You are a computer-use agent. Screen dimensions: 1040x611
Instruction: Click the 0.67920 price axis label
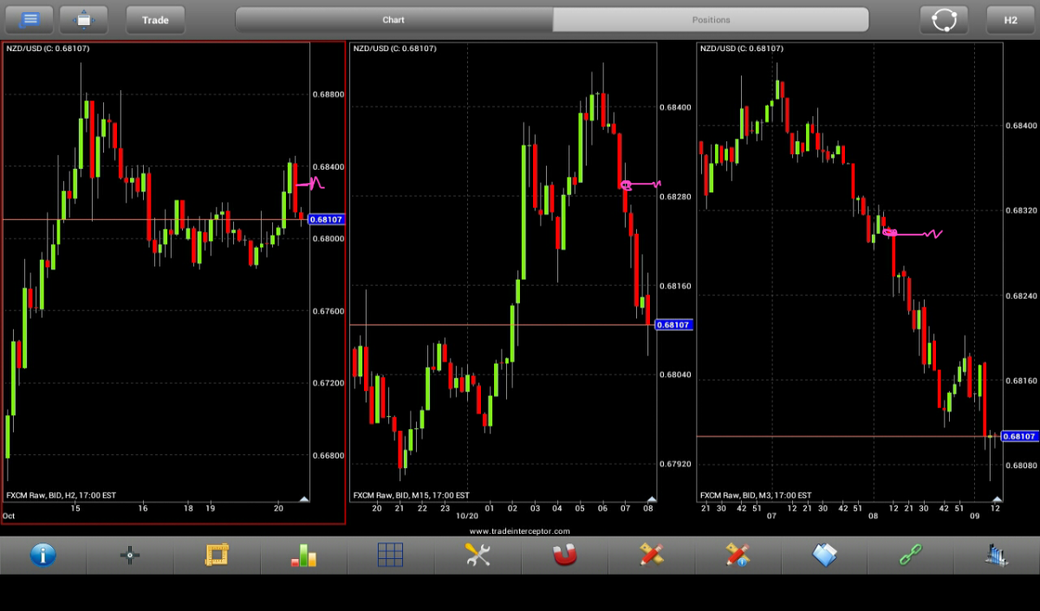point(674,465)
